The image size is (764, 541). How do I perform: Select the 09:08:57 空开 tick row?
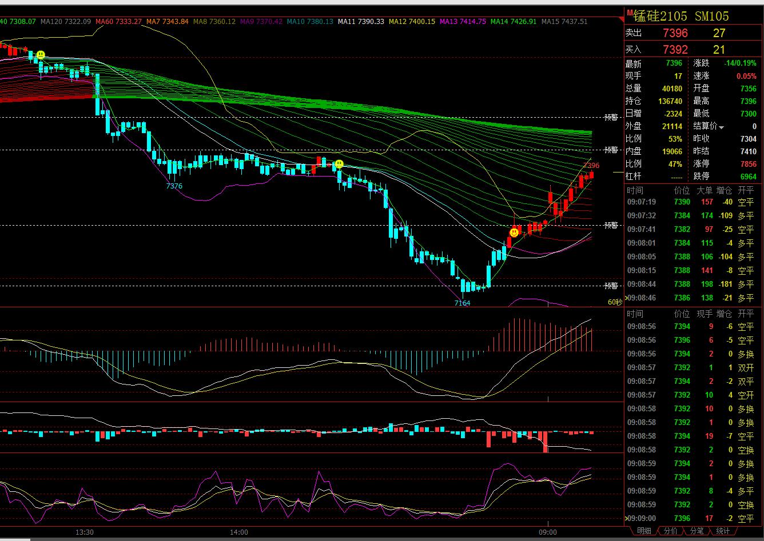coord(691,395)
